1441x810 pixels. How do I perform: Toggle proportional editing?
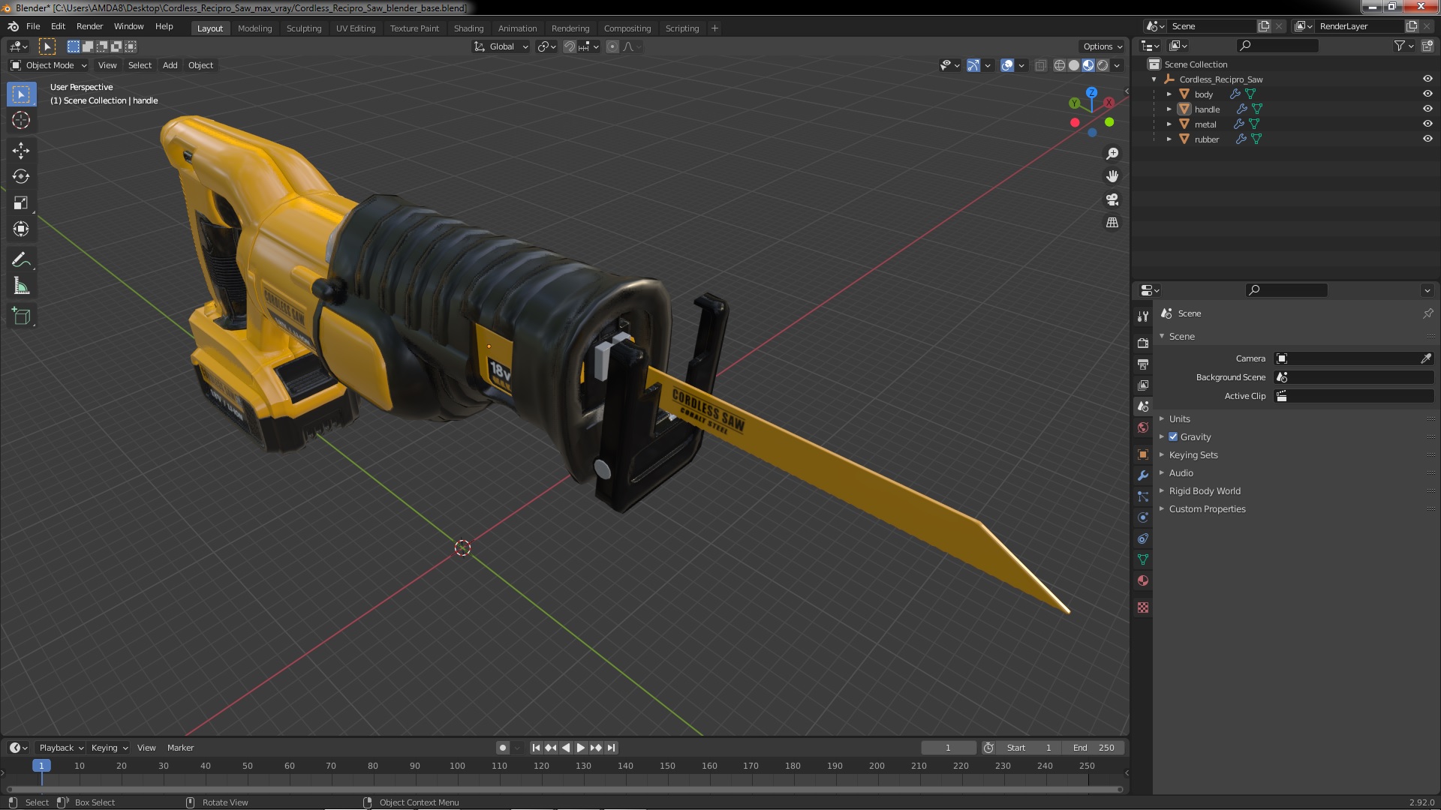tap(612, 46)
